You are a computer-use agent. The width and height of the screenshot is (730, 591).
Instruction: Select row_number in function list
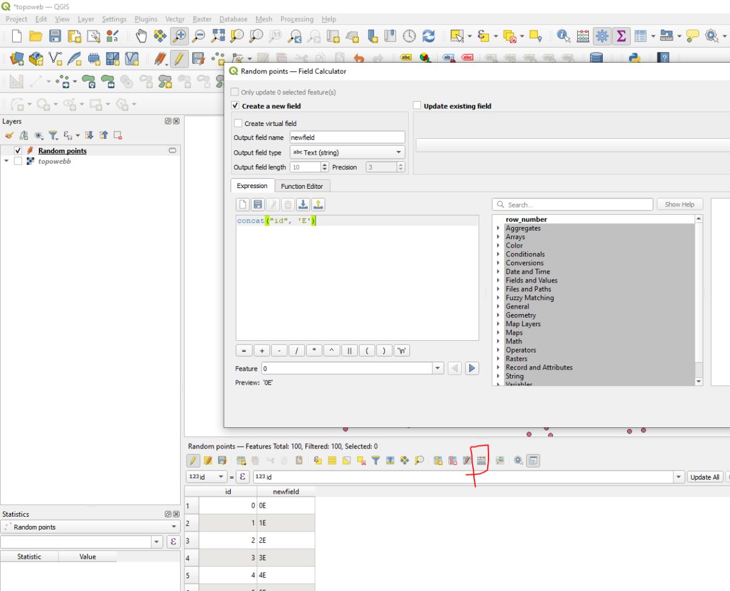coord(526,219)
